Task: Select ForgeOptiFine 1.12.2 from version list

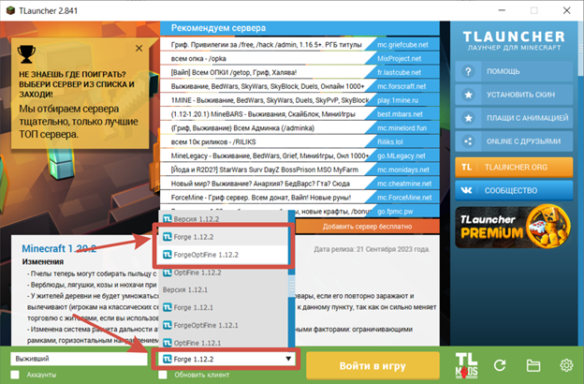Action: pyautogui.click(x=223, y=255)
